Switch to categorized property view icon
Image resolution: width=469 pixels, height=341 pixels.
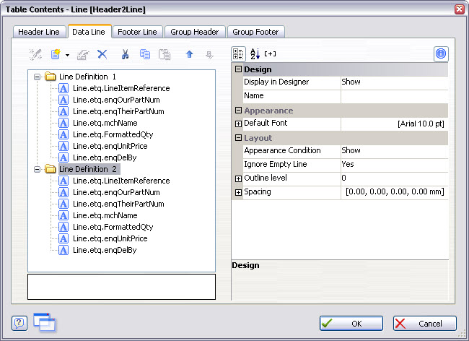tap(238, 54)
